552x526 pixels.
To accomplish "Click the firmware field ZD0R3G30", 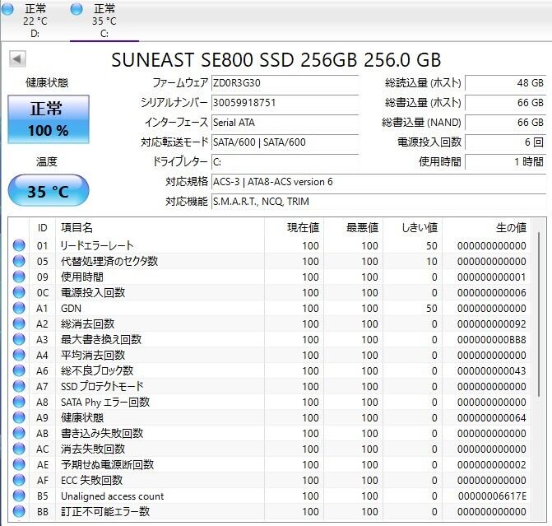I will (x=285, y=83).
